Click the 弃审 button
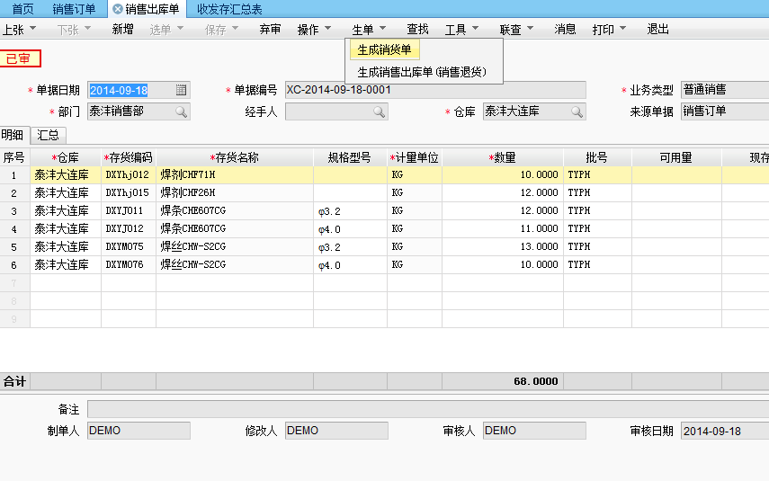The height and width of the screenshot is (481, 769). coord(270,29)
